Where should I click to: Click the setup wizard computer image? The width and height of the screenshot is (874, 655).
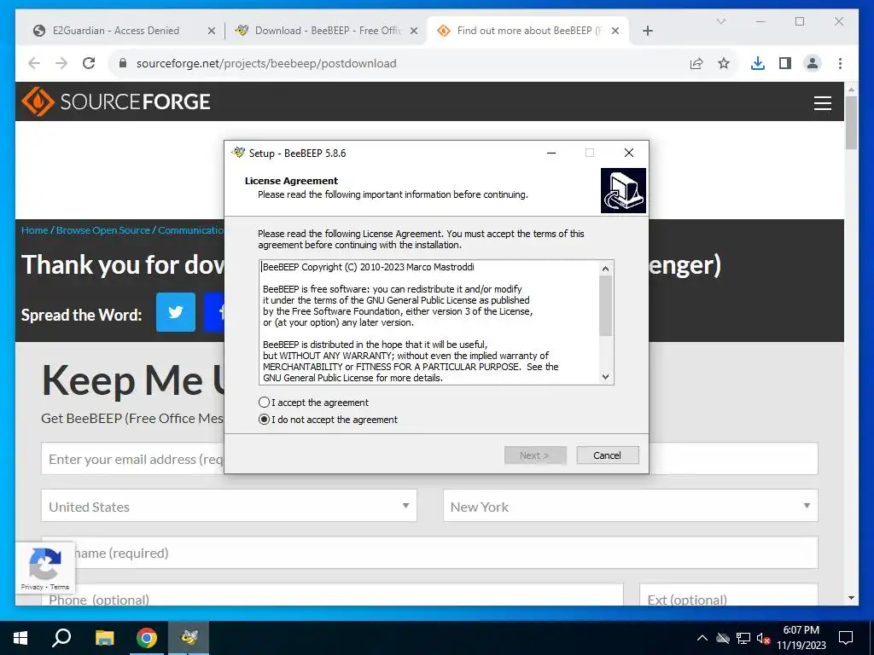pyautogui.click(x=623, y=190)
